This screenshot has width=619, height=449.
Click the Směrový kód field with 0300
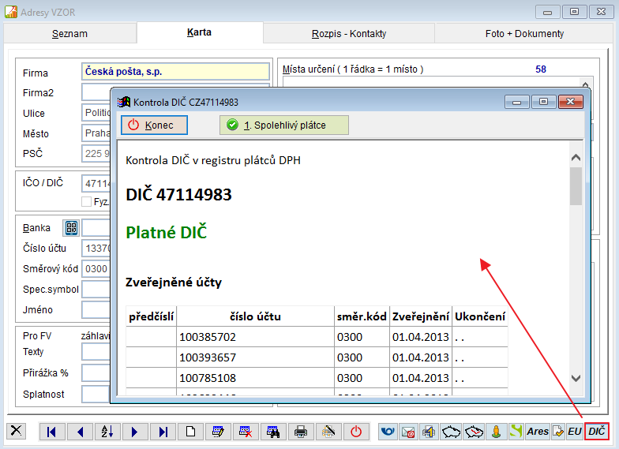[96, 268]
